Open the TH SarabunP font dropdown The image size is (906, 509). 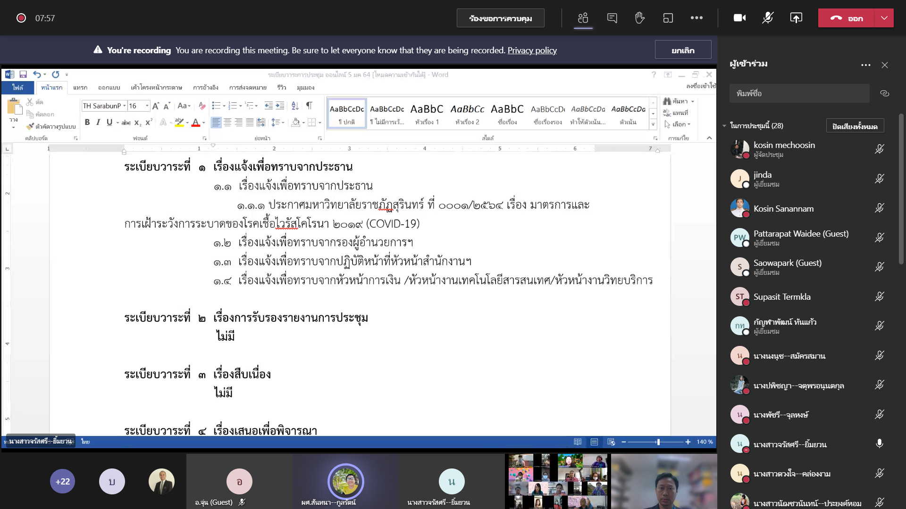(125, 106)
